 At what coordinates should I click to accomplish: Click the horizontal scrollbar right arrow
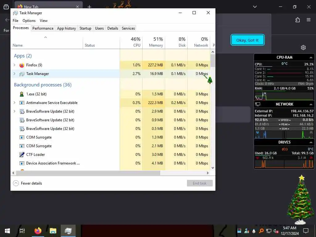(x=208, y=173)
